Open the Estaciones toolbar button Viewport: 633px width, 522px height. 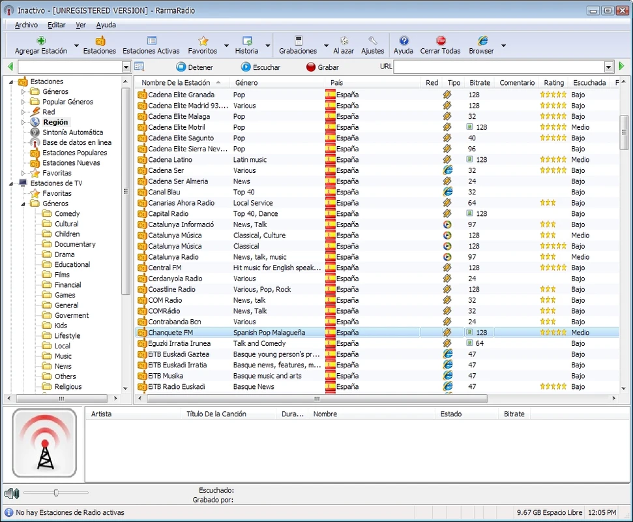(x=100, y=45)
